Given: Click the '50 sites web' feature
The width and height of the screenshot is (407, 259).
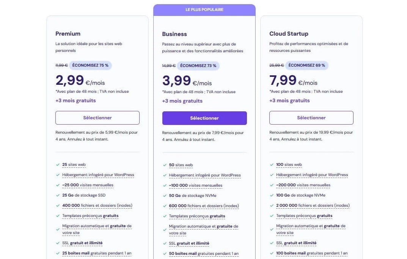Looking at the screenshot, I should pos(181,165).
